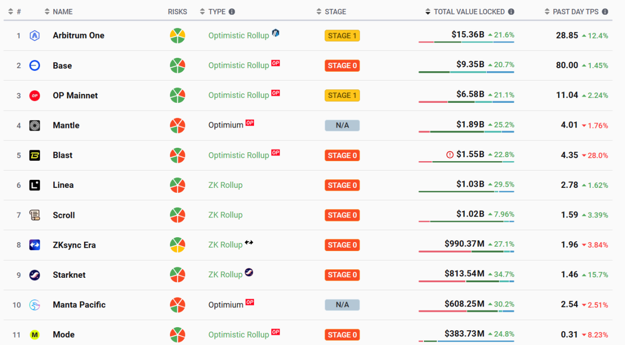Click Scroll's TVL breakdown bar
The height and width of the screenshot is (345, 625).
pos(466,221)
